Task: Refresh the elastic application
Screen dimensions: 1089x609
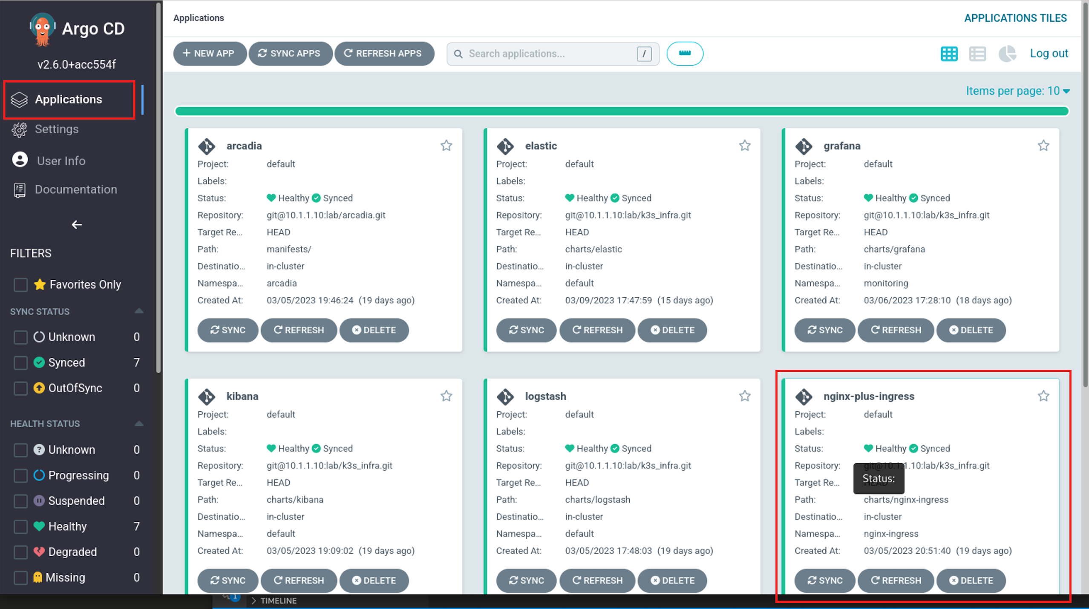Action: 597,330
